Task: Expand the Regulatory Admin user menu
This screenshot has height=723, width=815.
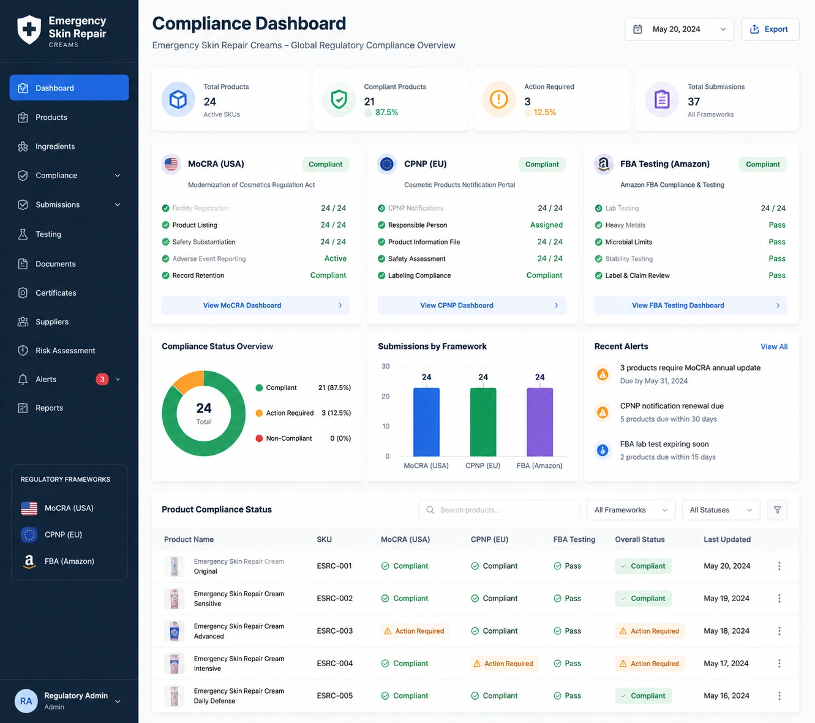Action: (x=118, y=702)
